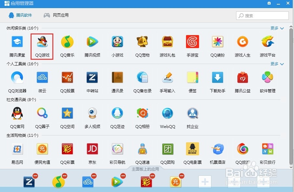Viewport: 294px width, 192px height.
Task: Select the 小游戏 icon
Action: pyautogui.click(x=117, y=42)
